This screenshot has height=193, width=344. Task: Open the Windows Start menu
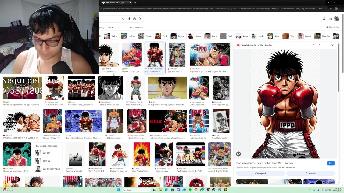[119, 190]
